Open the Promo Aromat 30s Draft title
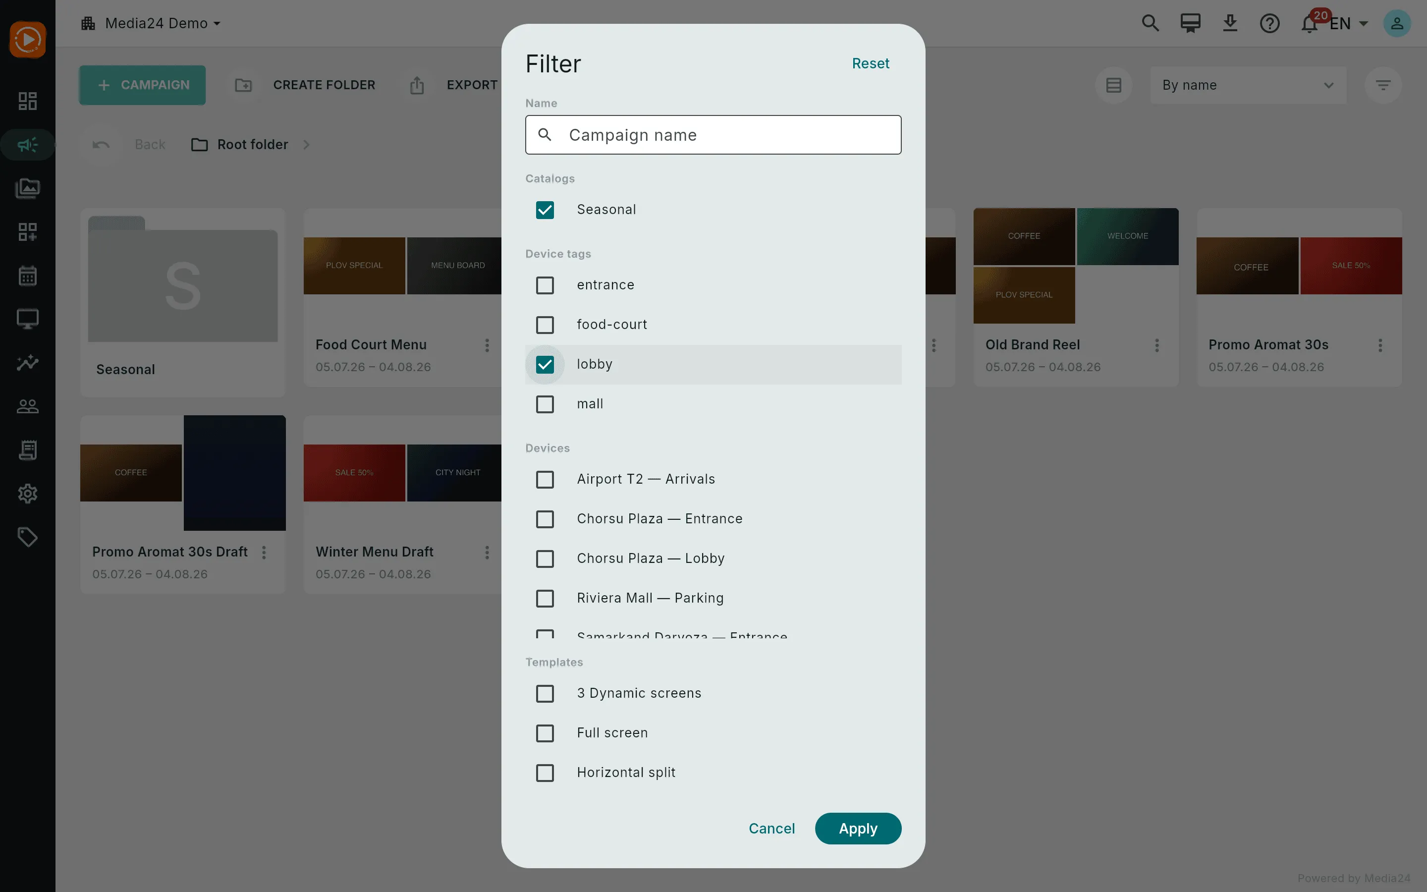 point(170,552)
